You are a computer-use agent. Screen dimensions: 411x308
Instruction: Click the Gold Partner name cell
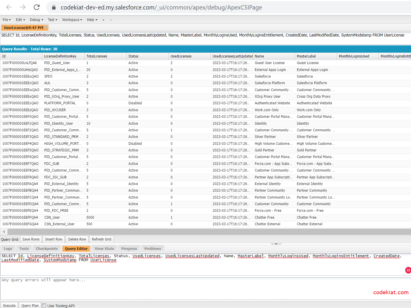(274, 150)
